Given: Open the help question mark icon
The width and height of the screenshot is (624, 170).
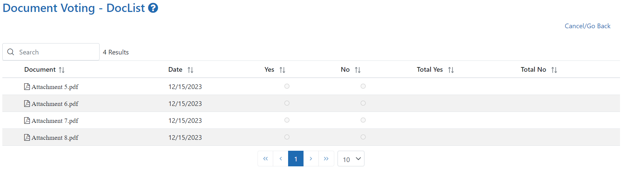Looking at the screenshot, I should click(x=153, y=8).
